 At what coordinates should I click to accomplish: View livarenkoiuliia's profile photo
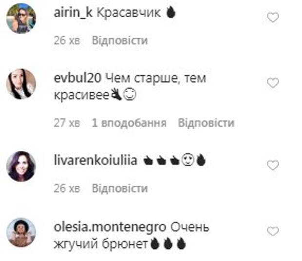[21, 166]
